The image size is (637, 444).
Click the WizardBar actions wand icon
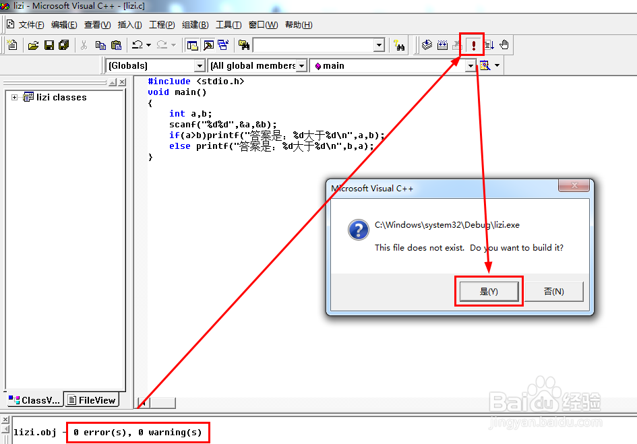(485, 65)
